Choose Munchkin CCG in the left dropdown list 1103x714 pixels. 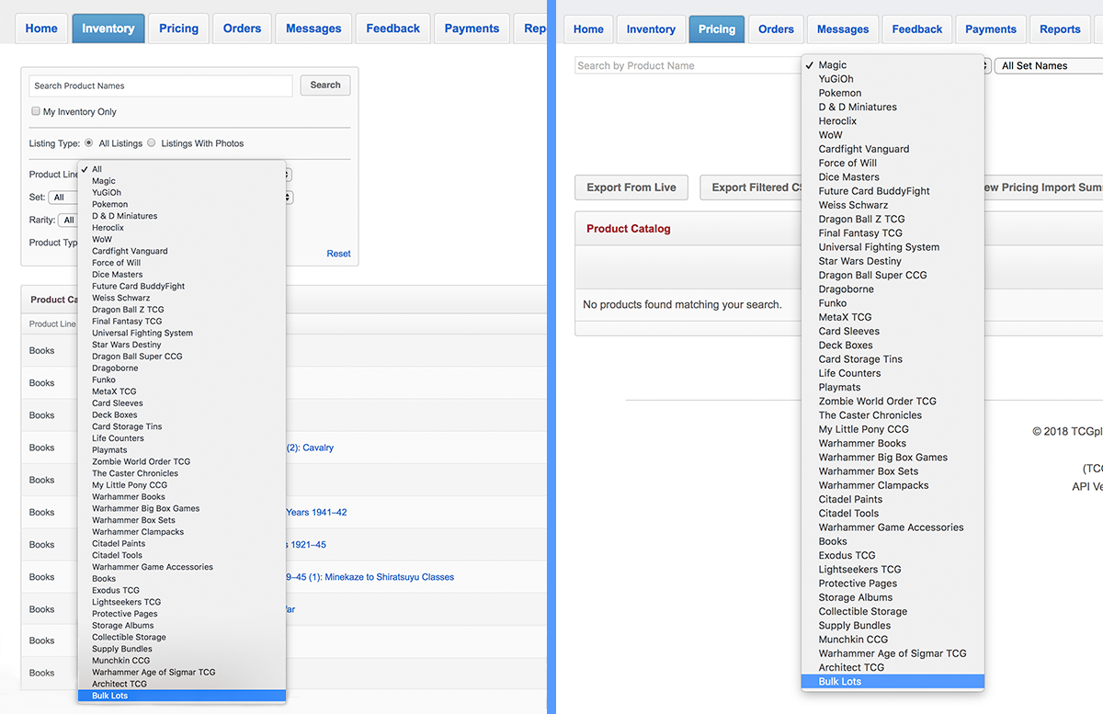click(182, 661)
